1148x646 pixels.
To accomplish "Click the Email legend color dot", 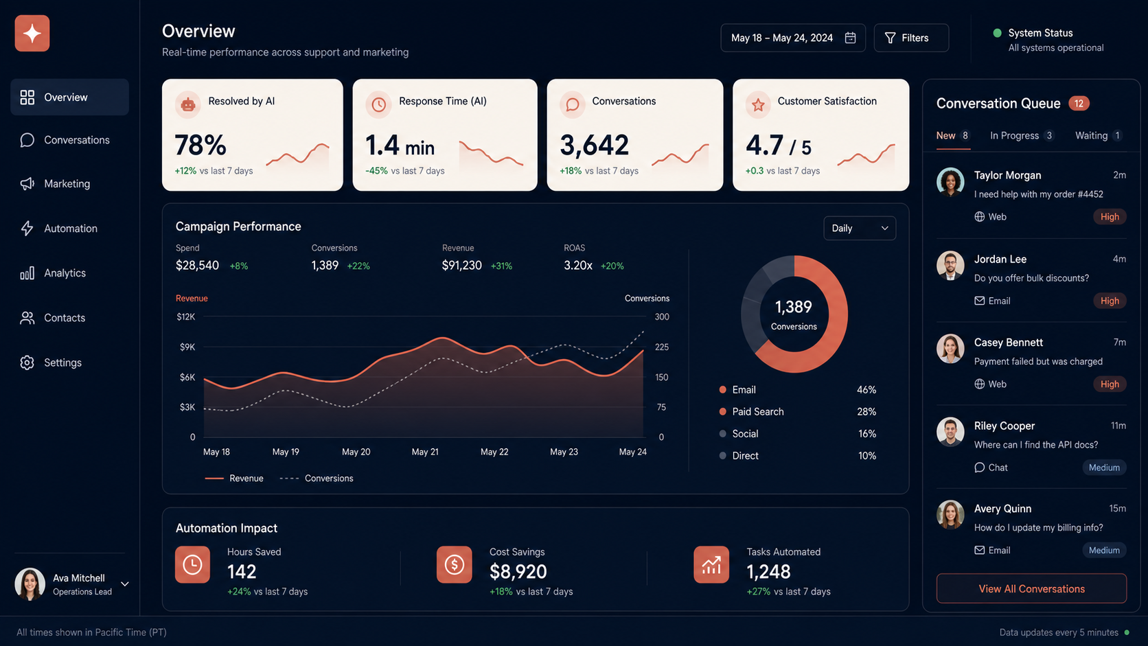I will (x=722, y=390).
